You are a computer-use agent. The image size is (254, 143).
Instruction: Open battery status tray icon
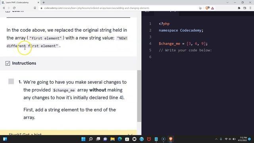234,139
